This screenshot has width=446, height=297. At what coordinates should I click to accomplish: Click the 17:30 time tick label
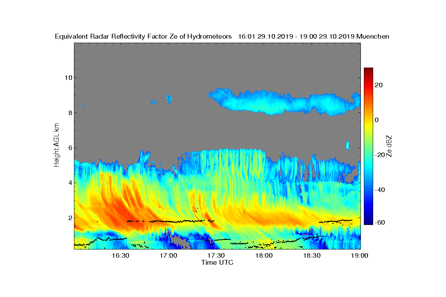(x=216, y=255)
